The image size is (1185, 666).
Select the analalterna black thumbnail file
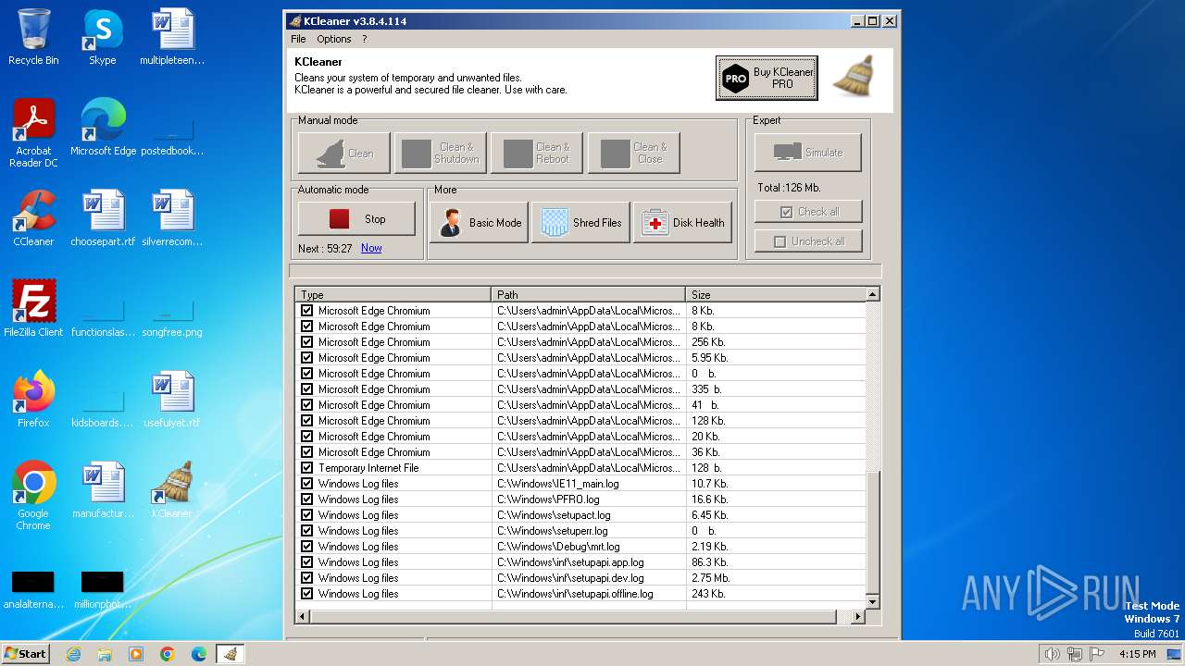(33, 590)
